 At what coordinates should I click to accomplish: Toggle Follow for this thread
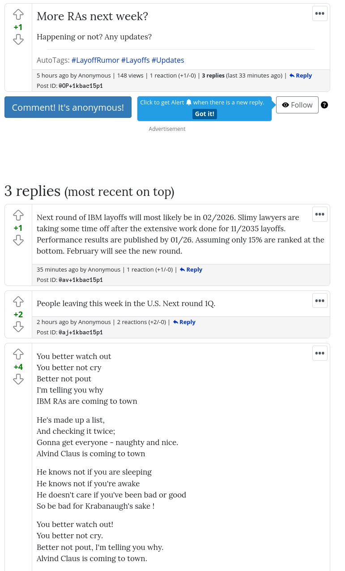297,105
